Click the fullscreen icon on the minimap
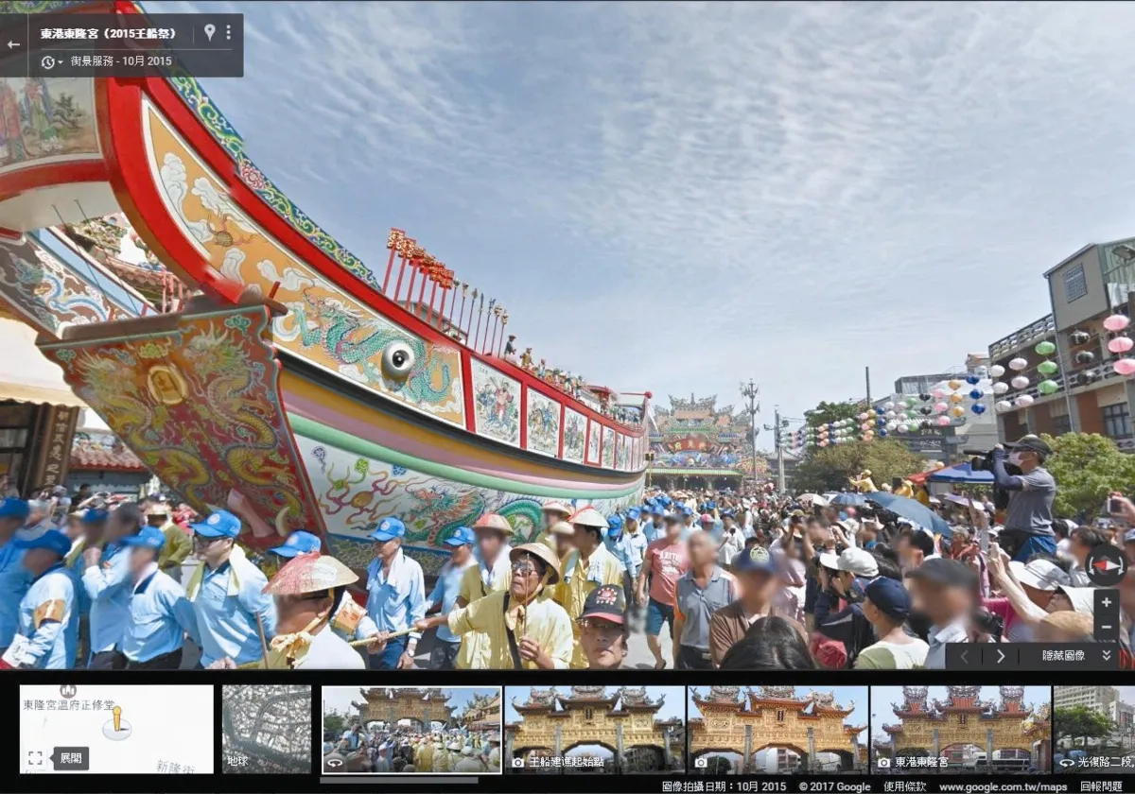The image size is (1135, 794). [37, 757]
